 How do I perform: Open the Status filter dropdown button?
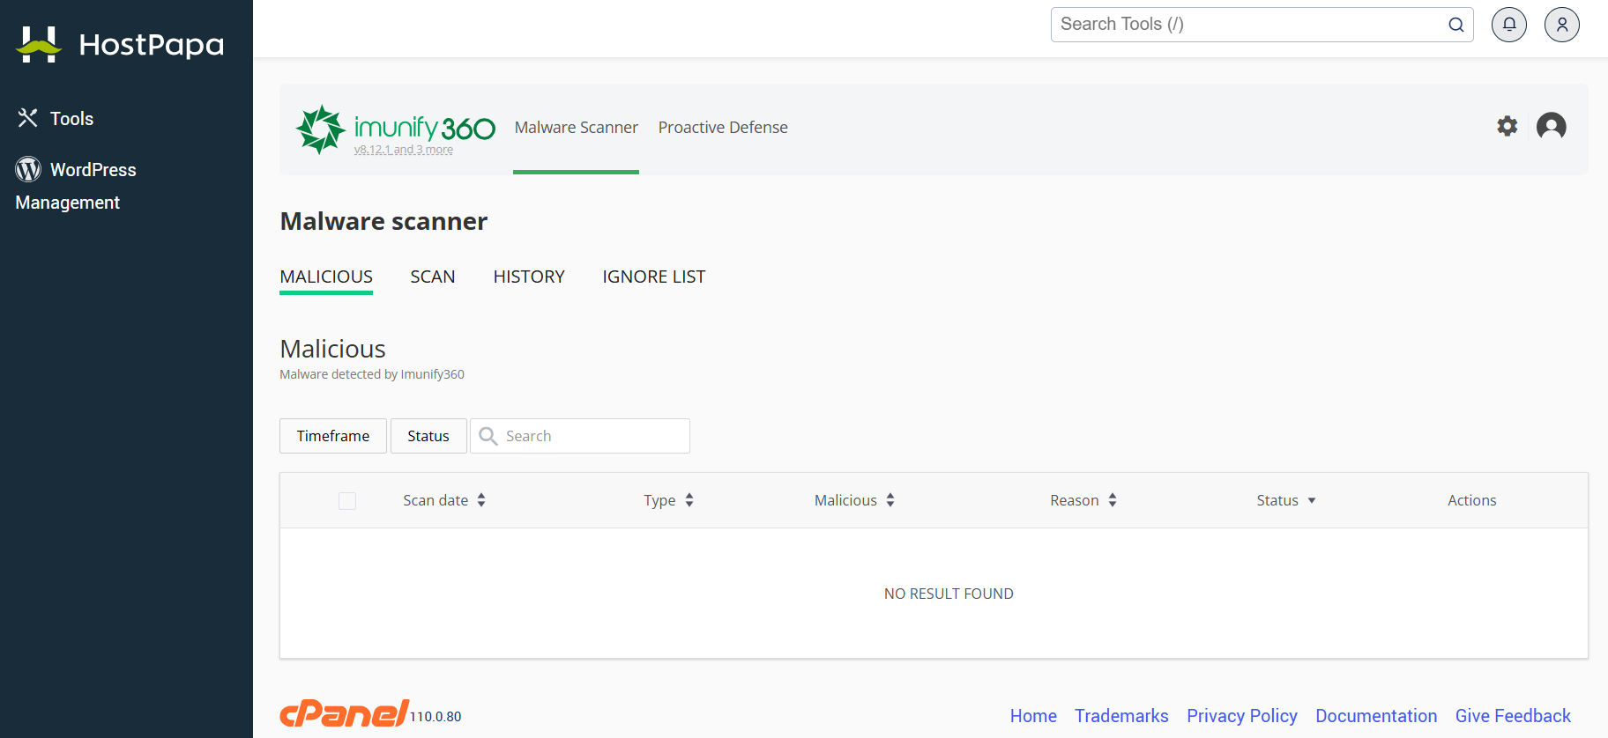pyautogui.click(x=428, y=436)
